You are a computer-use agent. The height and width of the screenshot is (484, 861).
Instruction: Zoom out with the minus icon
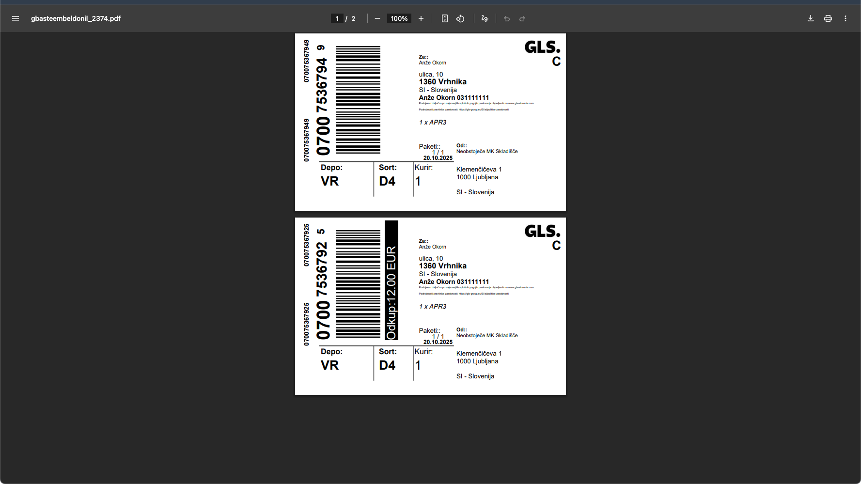(x=377, y=18)
